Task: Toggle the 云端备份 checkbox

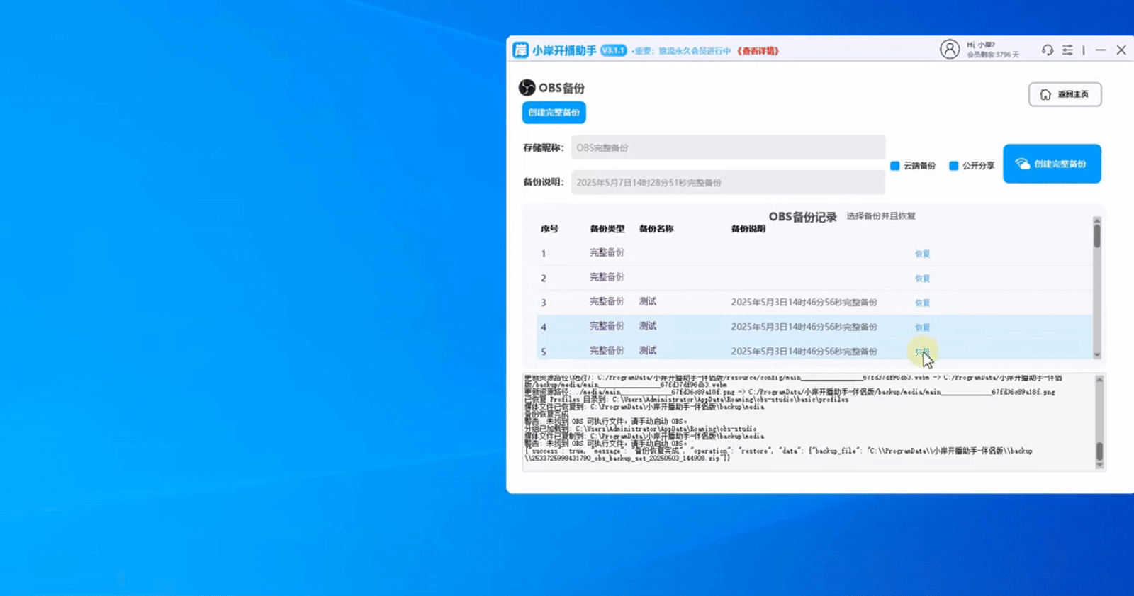Action: 895,166
